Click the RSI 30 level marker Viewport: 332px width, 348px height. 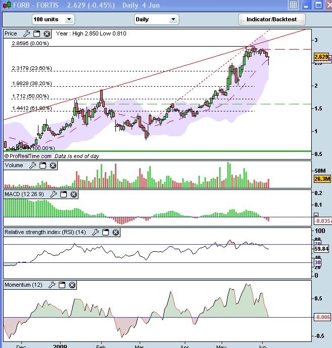click(x=318, y=262)
